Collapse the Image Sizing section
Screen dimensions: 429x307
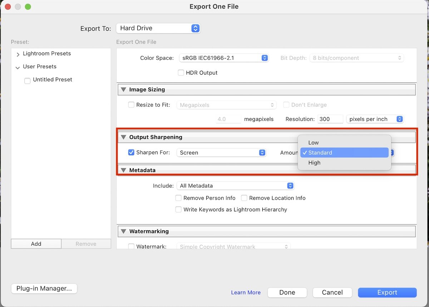[x=123, y=89]
